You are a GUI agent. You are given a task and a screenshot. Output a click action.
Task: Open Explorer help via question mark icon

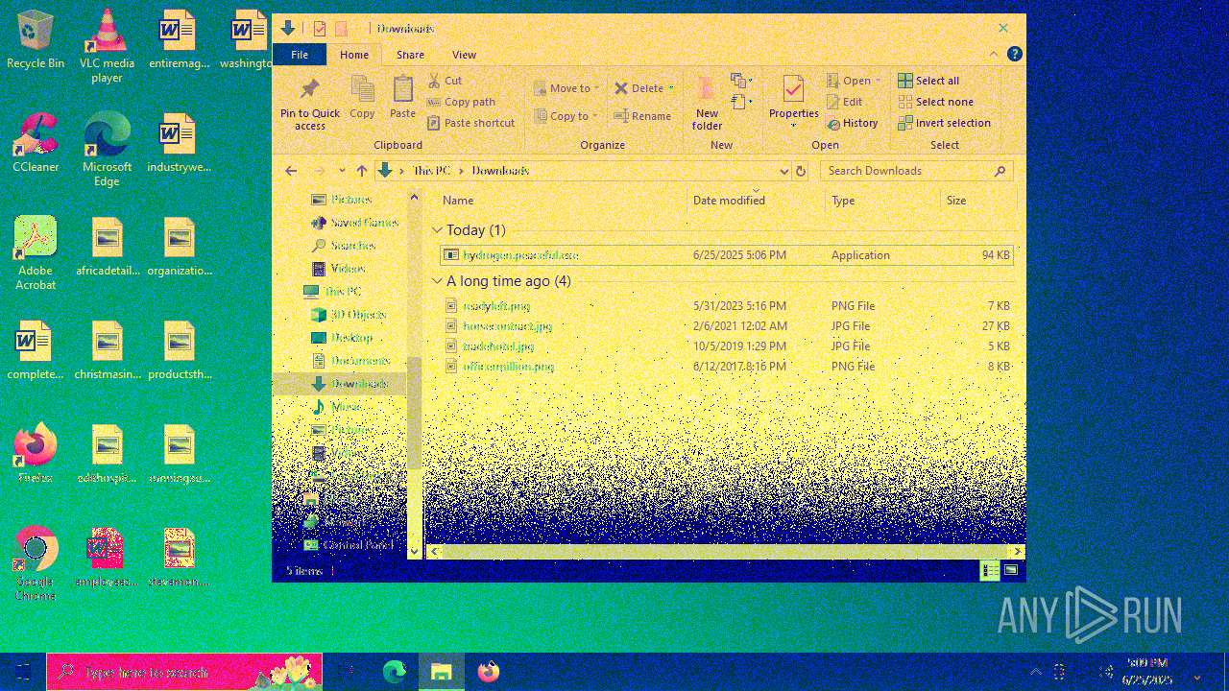click(x=1014, y=55)
